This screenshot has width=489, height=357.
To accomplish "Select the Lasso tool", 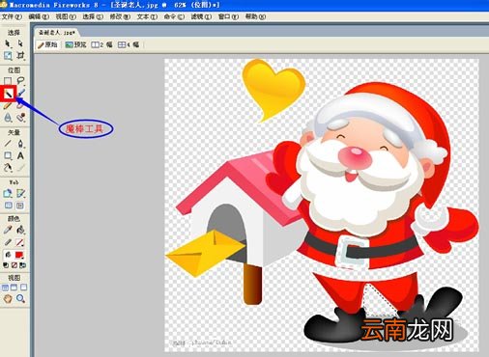I will pos(20,81).
